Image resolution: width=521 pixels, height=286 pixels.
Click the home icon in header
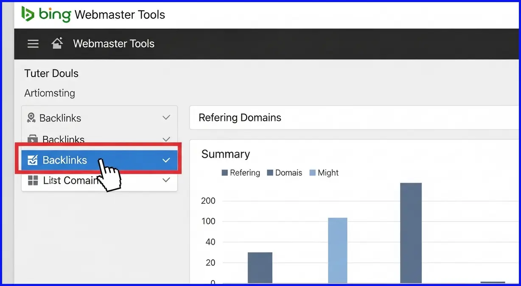click(57, 43)
